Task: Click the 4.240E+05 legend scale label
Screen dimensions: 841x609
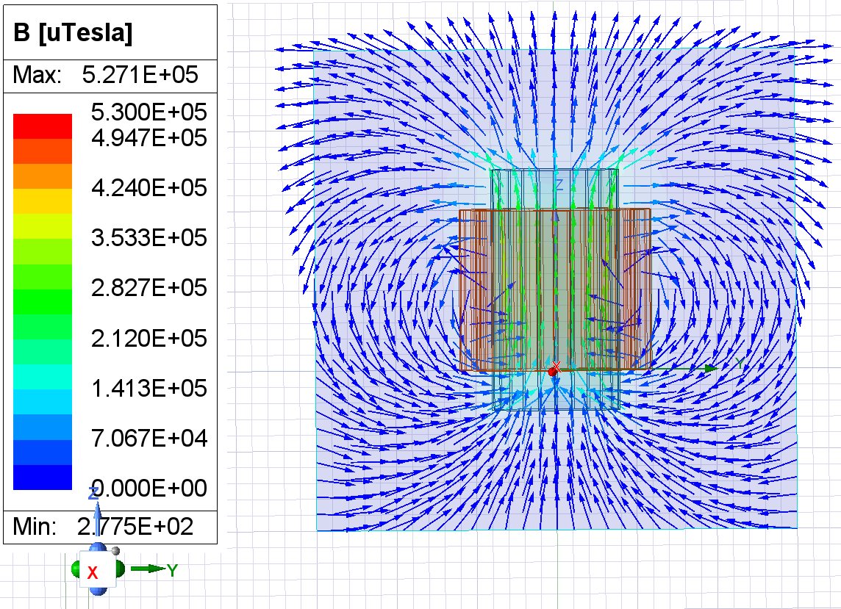Action: tap(147, 188)
